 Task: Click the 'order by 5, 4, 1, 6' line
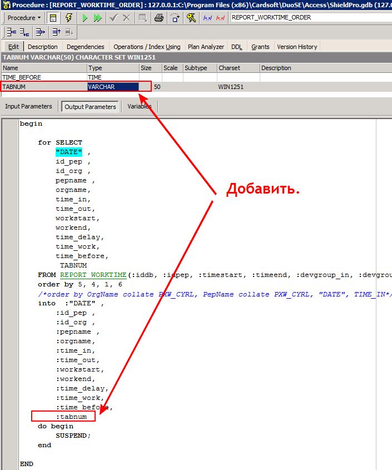point(80,284)
